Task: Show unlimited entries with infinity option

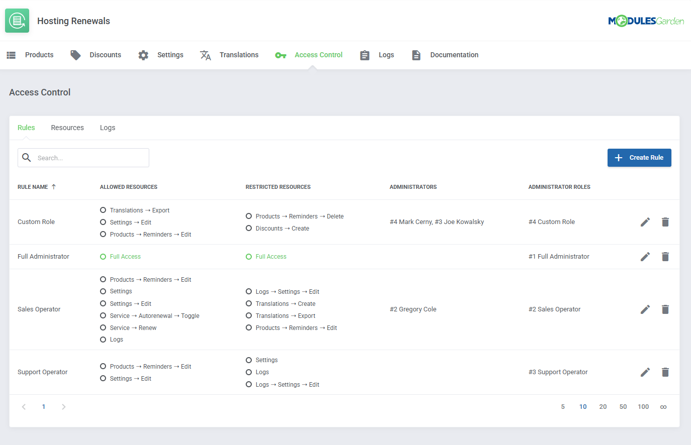Action: (663, 407)
